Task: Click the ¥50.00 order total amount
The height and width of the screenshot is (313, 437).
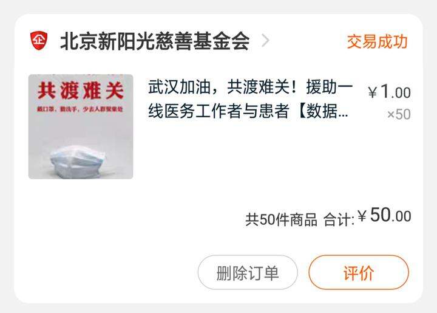Action: tap(385, 215)
